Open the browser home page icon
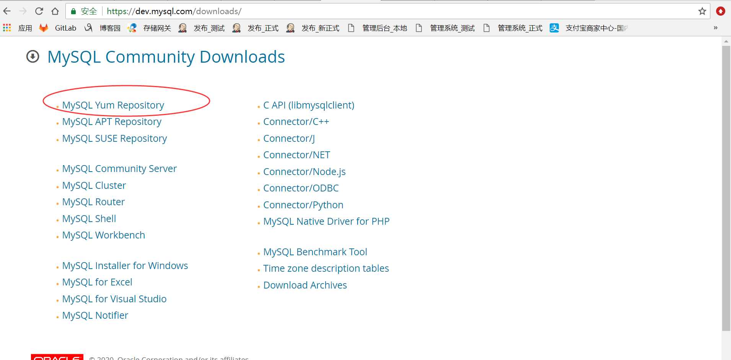This screenshot has height=360, width=731. [55, 11]
